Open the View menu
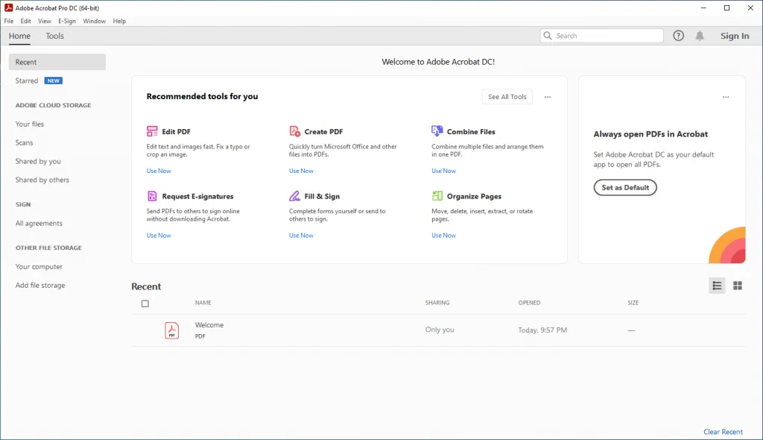The height and width of the screenshot is (440, 763). pos(44,21)
